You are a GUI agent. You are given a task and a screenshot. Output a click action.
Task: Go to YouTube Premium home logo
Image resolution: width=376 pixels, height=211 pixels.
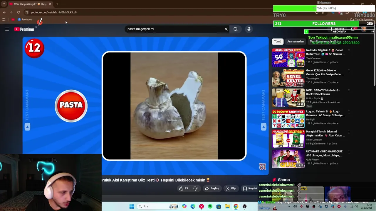coord(24,29)
